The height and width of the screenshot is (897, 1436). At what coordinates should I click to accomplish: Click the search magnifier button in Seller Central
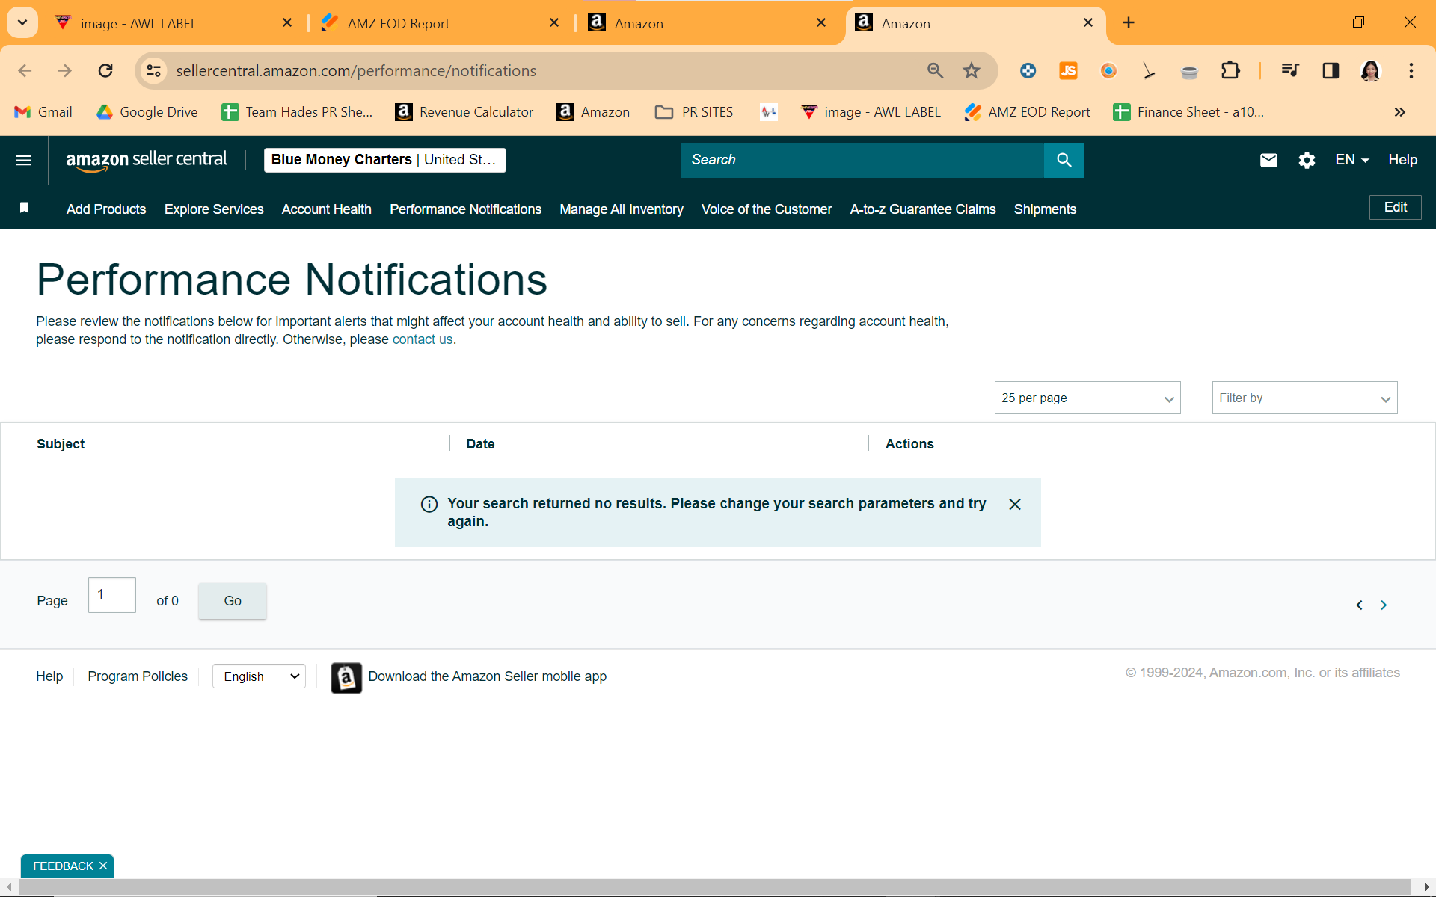point(1064,160)
